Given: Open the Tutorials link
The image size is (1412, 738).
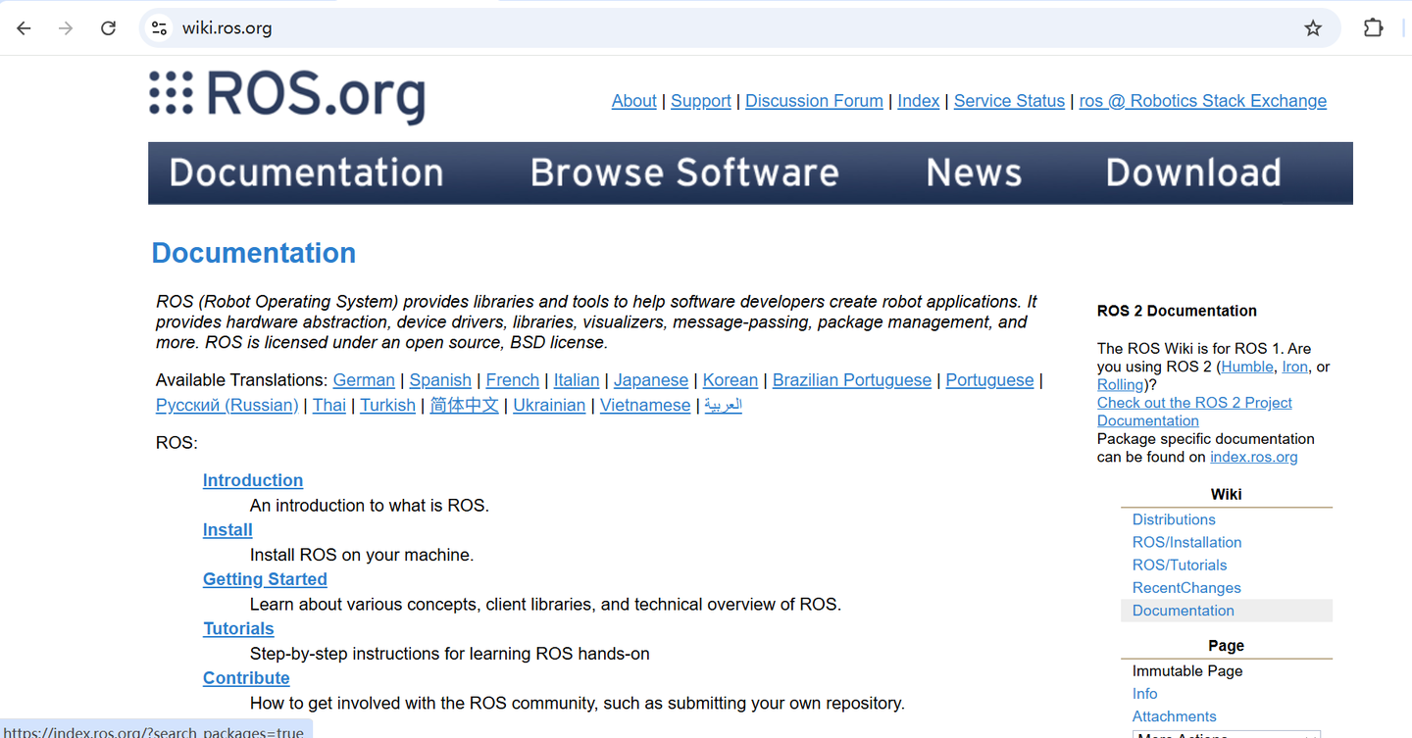Looking at the screenshot, I should (238, 629).
